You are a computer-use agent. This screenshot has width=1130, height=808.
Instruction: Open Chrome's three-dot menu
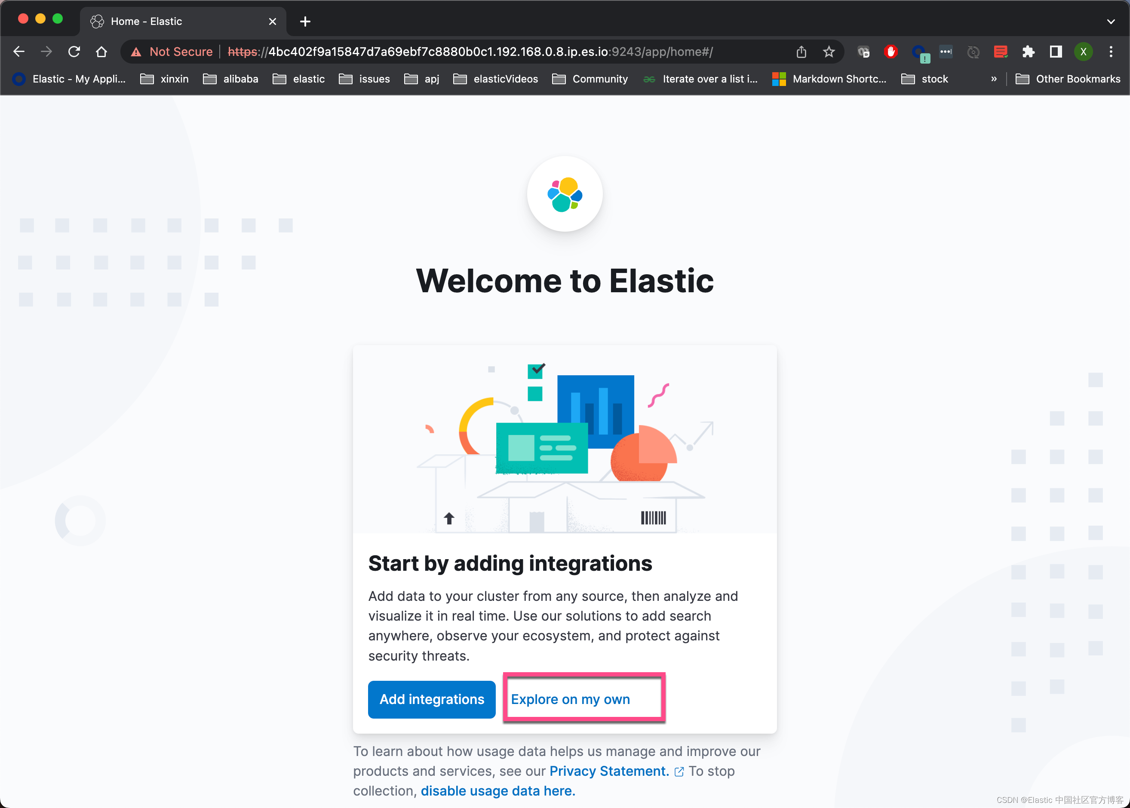click(1111, 51)
